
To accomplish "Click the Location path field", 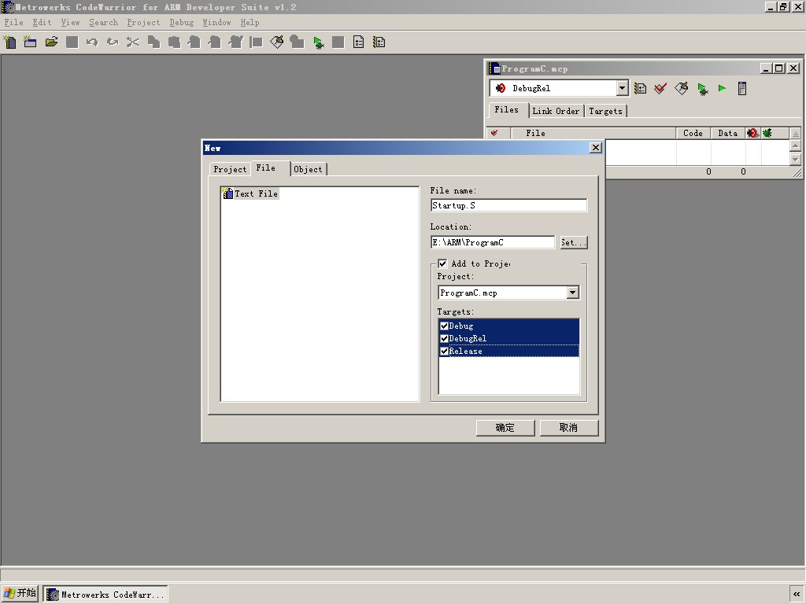I will pos(493,242).
